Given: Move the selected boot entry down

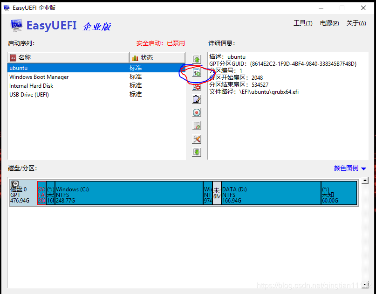Looking at the screenshot, I should tap(197, 152).
